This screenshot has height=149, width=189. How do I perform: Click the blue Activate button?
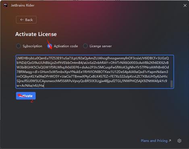click(26, 96)
